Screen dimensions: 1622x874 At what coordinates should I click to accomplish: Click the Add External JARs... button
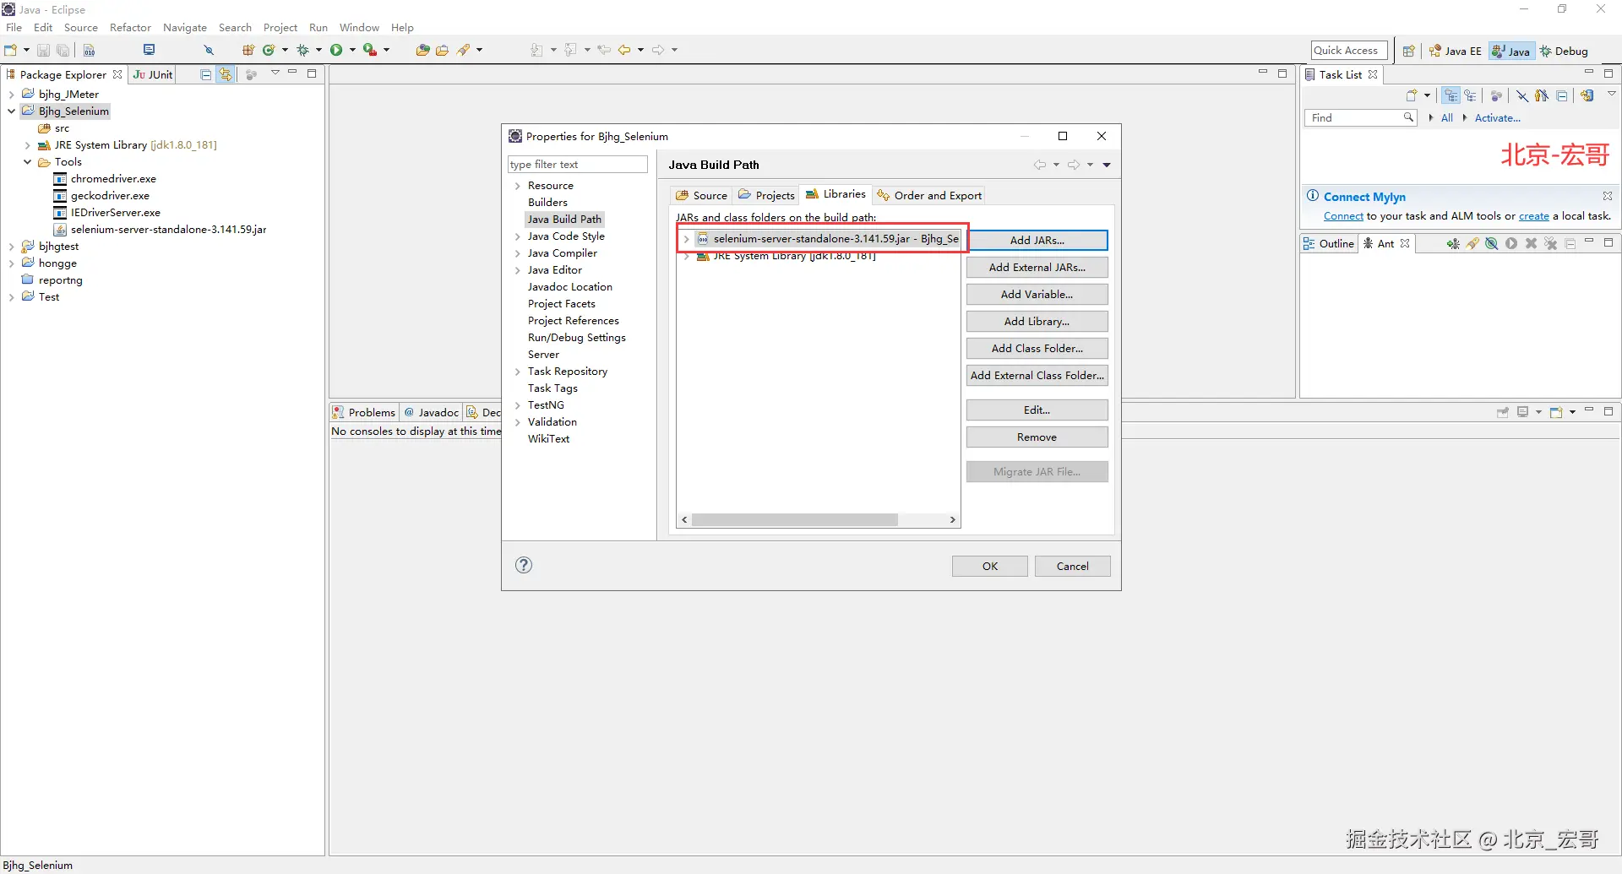tap(1037, 268)
